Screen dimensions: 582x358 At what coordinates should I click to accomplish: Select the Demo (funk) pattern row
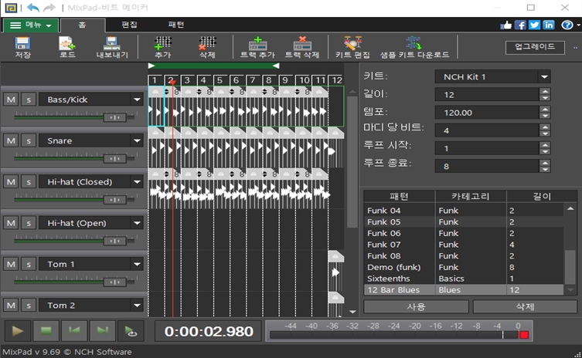(463, 267)
